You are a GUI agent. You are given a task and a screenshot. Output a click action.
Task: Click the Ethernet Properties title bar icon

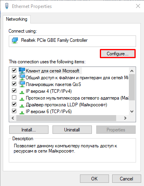pyautogui.click(x=7, y=6)
